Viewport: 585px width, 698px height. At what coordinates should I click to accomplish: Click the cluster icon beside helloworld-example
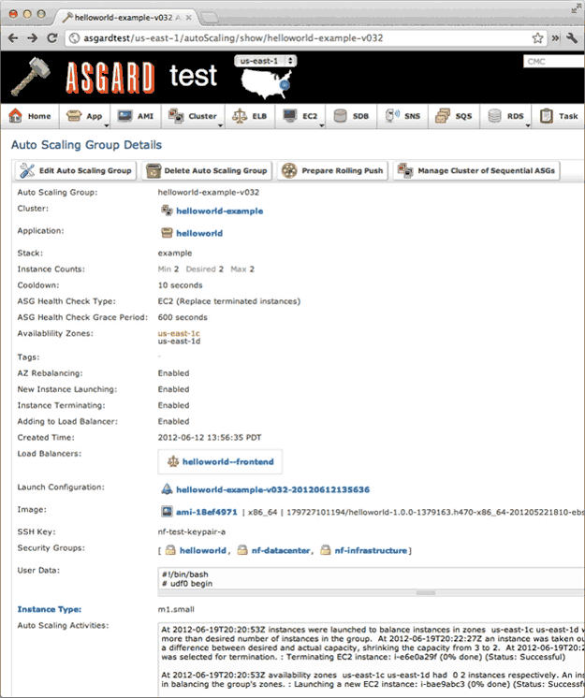click(x=167, y=211)
